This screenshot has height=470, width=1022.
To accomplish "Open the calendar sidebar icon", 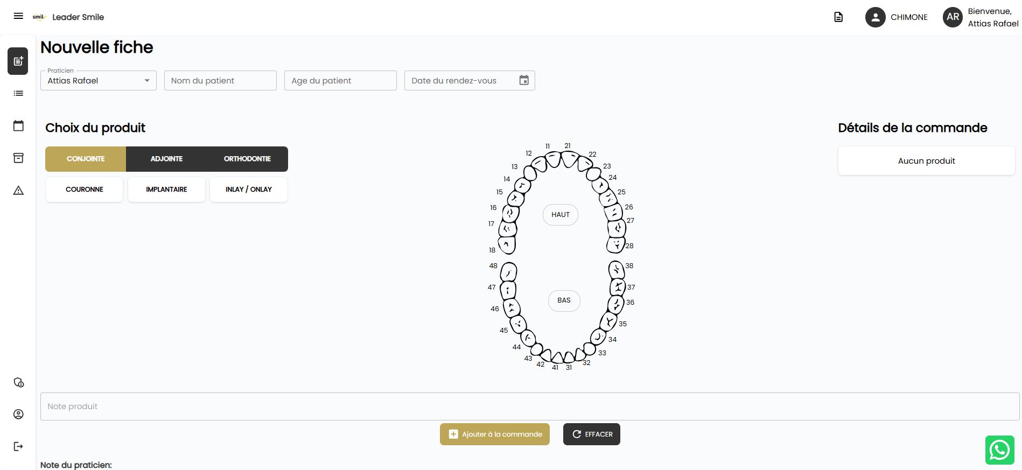I will point(18,125).
